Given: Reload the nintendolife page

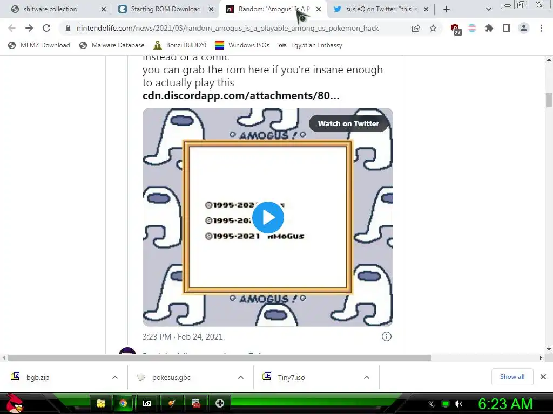Looking at the screenshot, I should pyautogui.click(x=46, y=28).
